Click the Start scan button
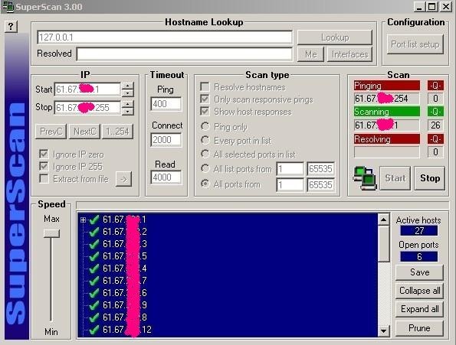456x345 pixels. pos(395,178)
